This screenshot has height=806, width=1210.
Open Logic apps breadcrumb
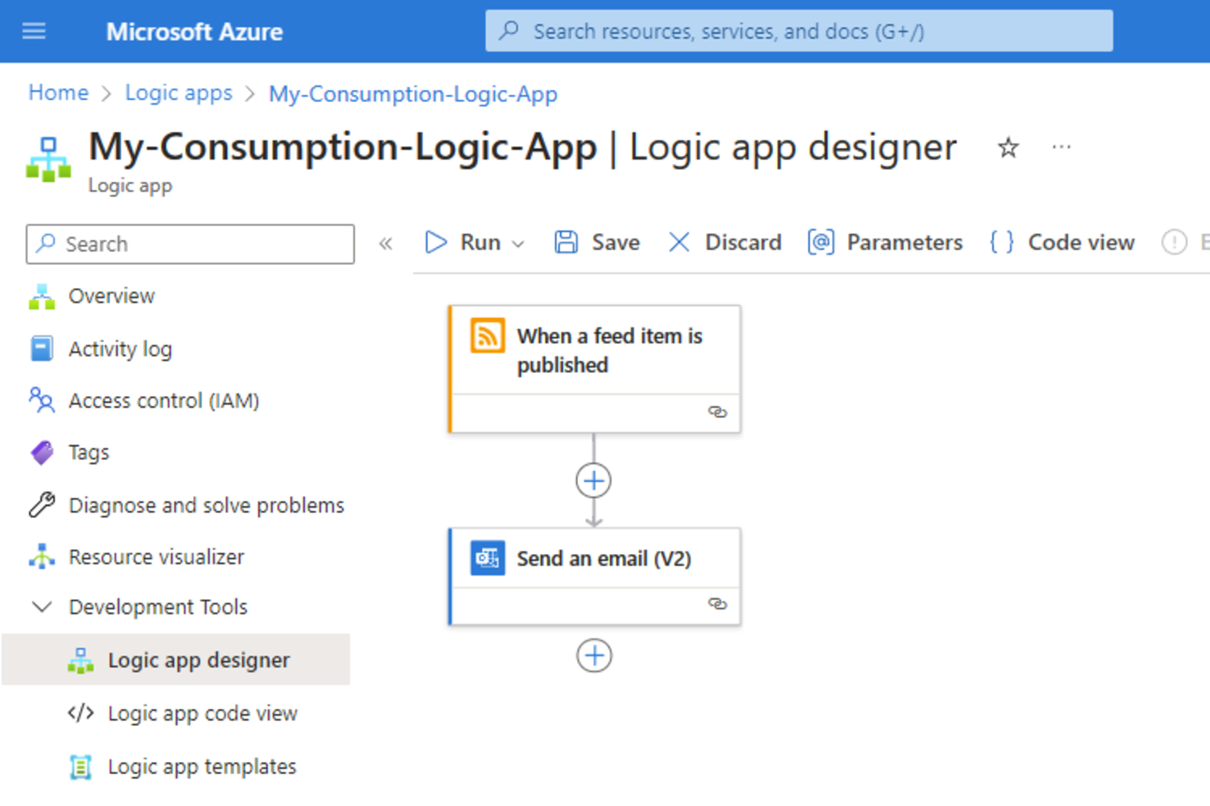(x=179, y=93)
